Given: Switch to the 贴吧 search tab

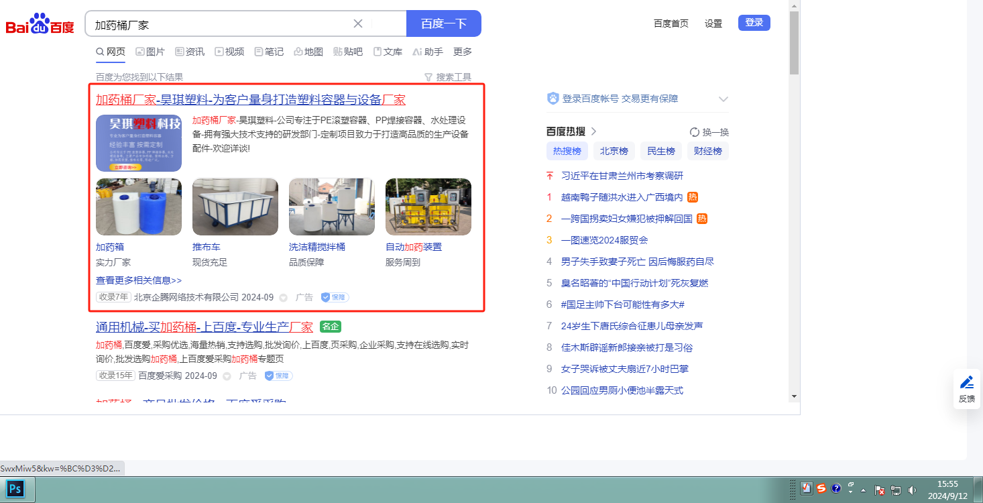Looking at the screenshot, I should tap(348, 52).
